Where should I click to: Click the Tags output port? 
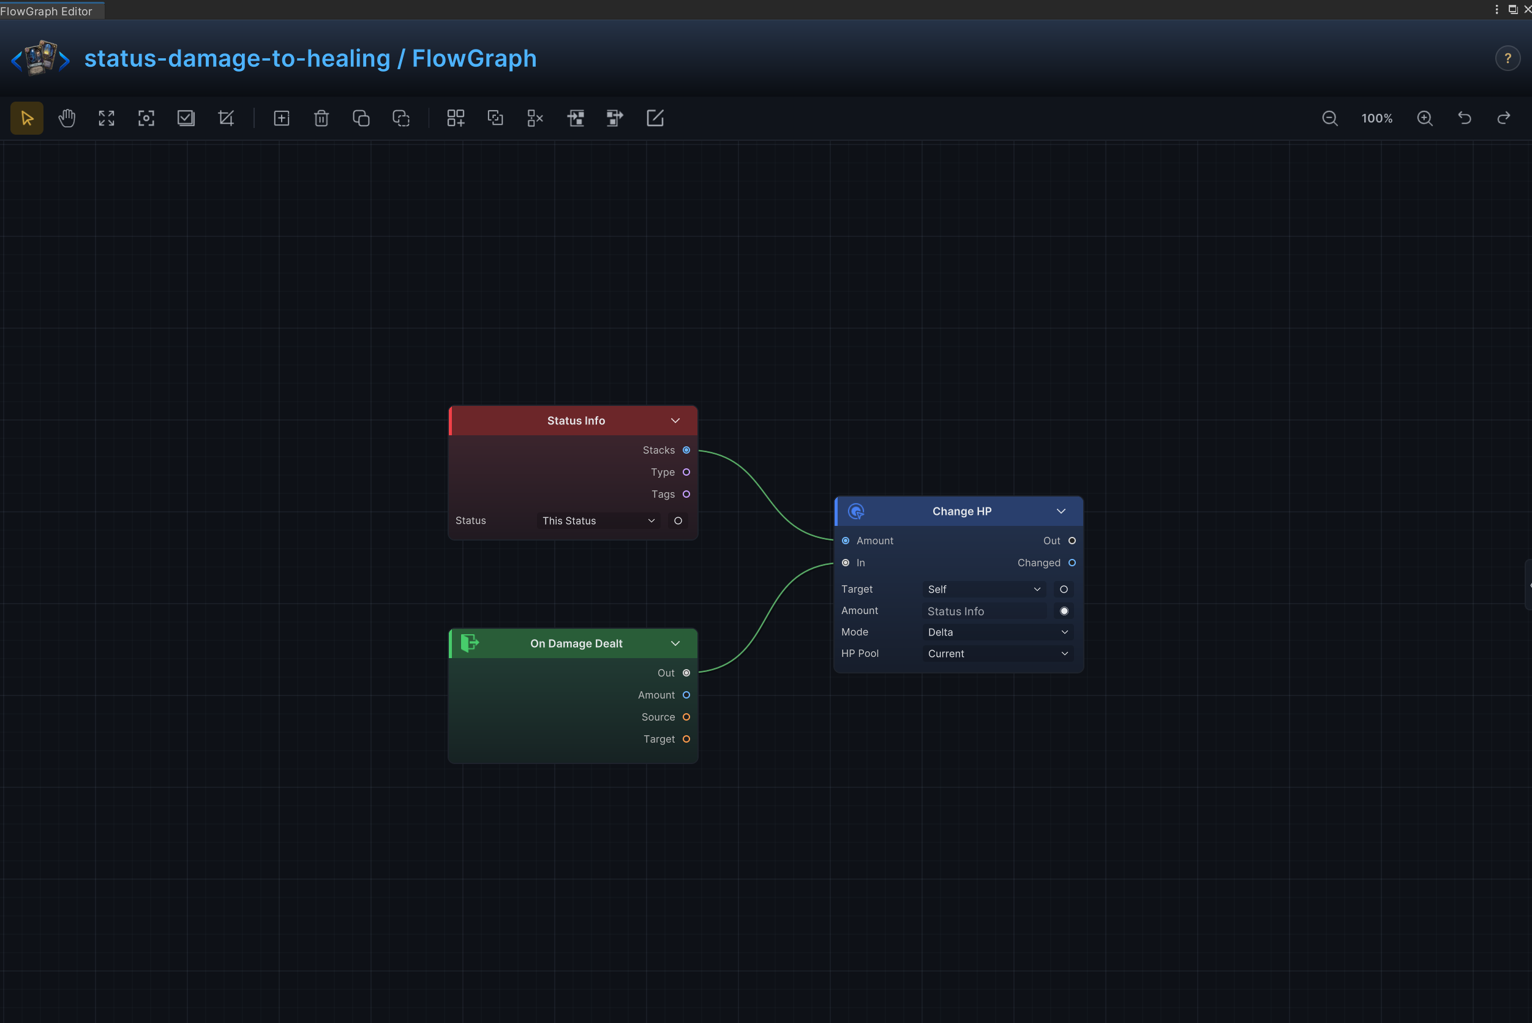point(686,495)
